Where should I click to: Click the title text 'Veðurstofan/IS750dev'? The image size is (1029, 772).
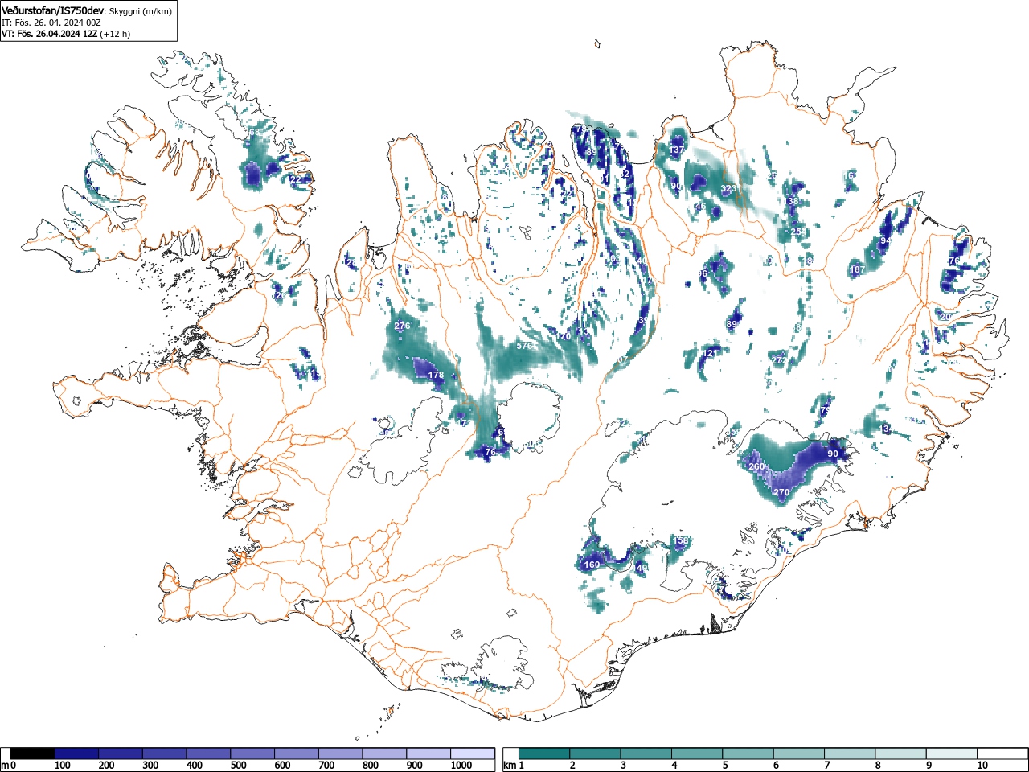coord(53,10)
